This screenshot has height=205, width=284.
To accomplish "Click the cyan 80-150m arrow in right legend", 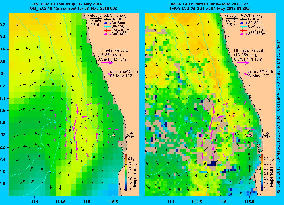I will pyautogui.click(x=244, y=26).
